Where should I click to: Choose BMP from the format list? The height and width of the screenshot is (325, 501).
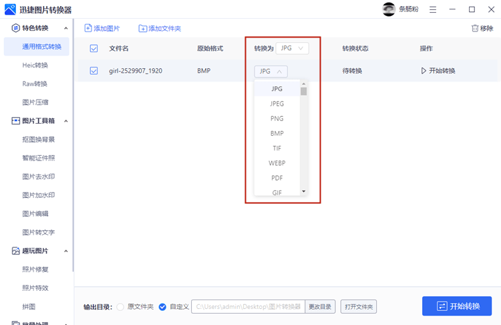[x=277, y=133]
